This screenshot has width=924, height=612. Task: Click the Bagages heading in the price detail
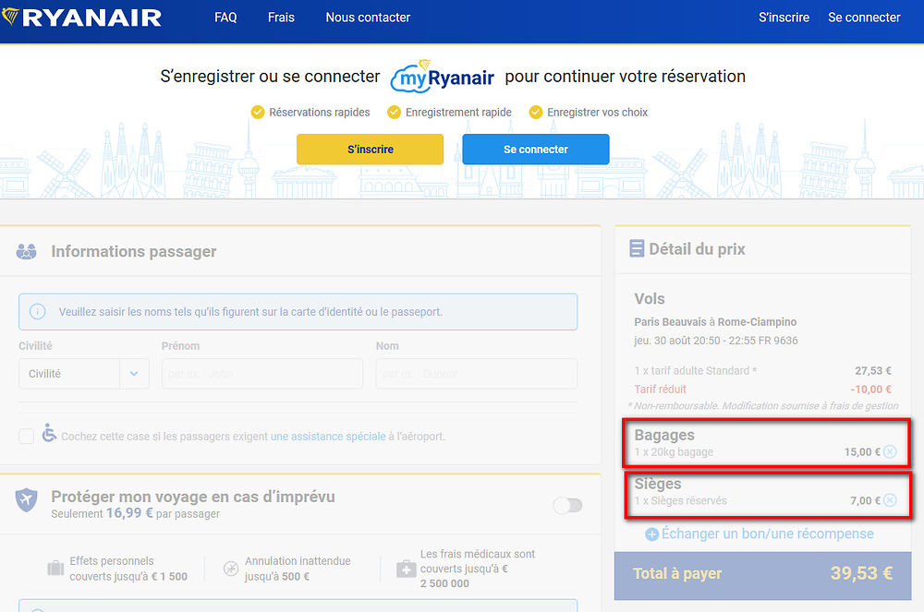pyautogui.click(x=664, y=435)
